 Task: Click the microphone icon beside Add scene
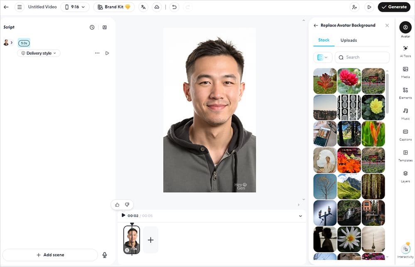pyautogui.click(x=105, y=255)
